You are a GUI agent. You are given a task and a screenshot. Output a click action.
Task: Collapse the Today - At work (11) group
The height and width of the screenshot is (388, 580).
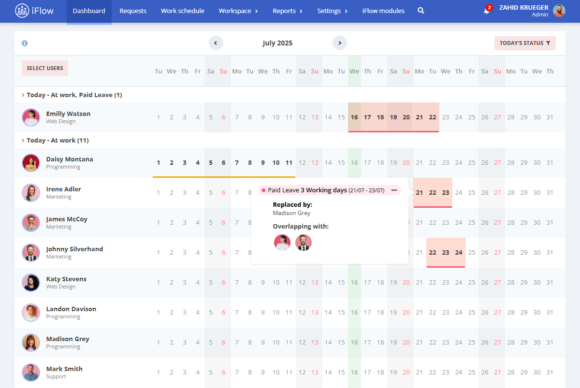coord(55,141)
